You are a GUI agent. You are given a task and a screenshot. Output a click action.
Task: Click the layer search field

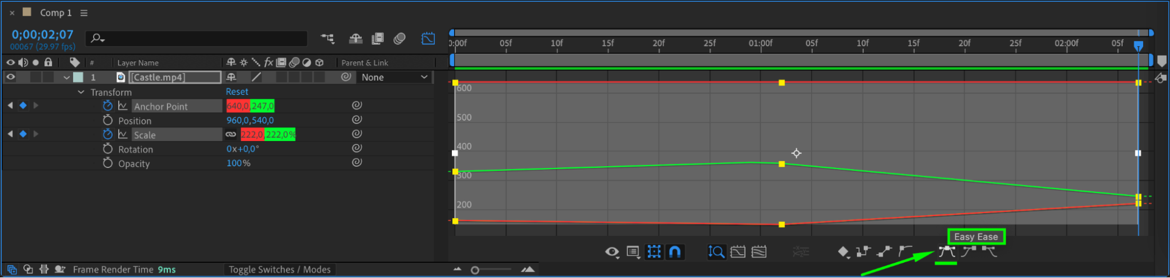click(197, 39)
